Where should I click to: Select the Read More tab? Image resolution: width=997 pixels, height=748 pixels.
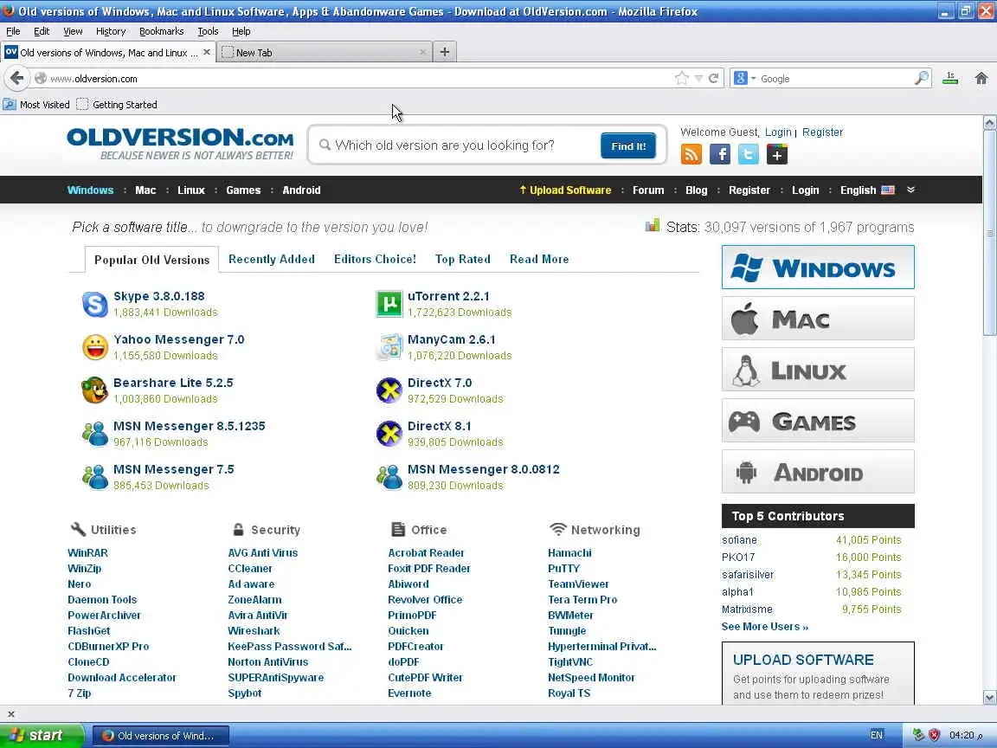(x=539, y=259)
